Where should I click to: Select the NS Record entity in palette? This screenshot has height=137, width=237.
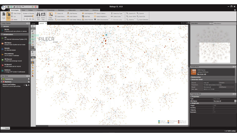click(x=14, y=65)
